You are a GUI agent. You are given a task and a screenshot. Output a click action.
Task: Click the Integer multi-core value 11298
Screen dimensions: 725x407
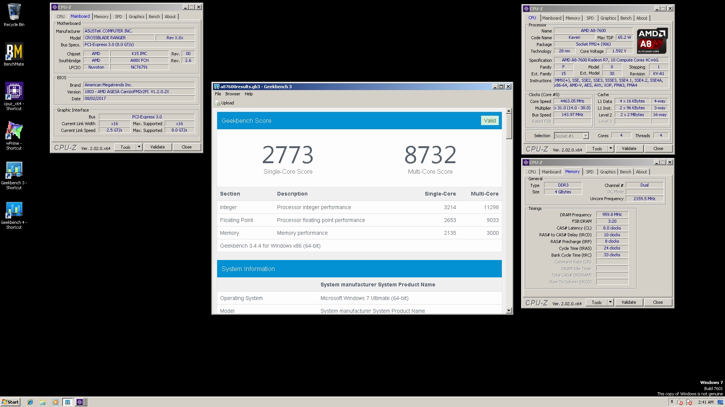pyautogui.click(x=491, y=207)
